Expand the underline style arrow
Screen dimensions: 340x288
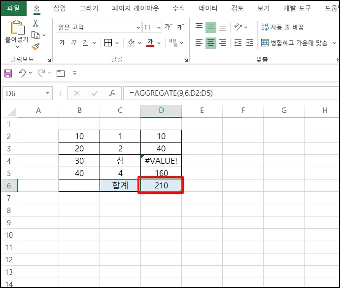pyautogui.click(x=94, y=43)
